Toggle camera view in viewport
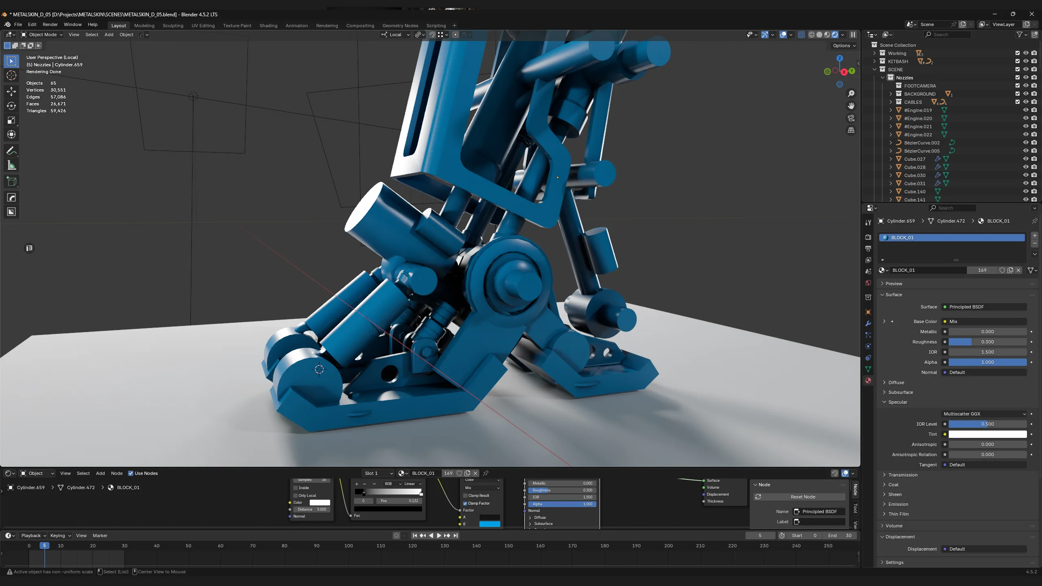 (x=851, y=118)
